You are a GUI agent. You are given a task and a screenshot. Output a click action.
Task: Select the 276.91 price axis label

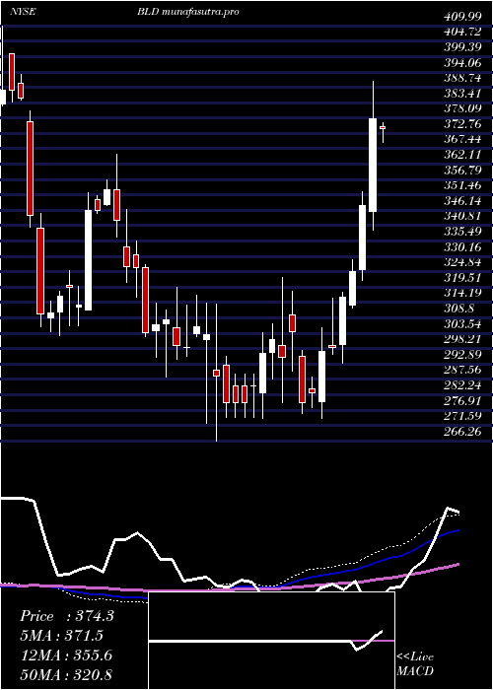(461, 401)
